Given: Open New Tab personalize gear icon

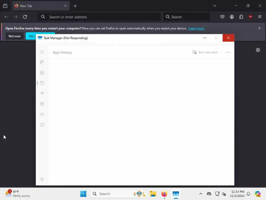Looking at the screenshot, I should tap(258, 50).
